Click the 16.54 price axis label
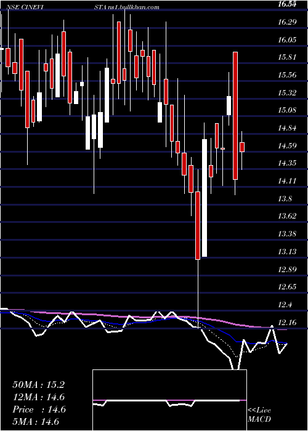This screenshot has height=431, width=308. point(287,4)
